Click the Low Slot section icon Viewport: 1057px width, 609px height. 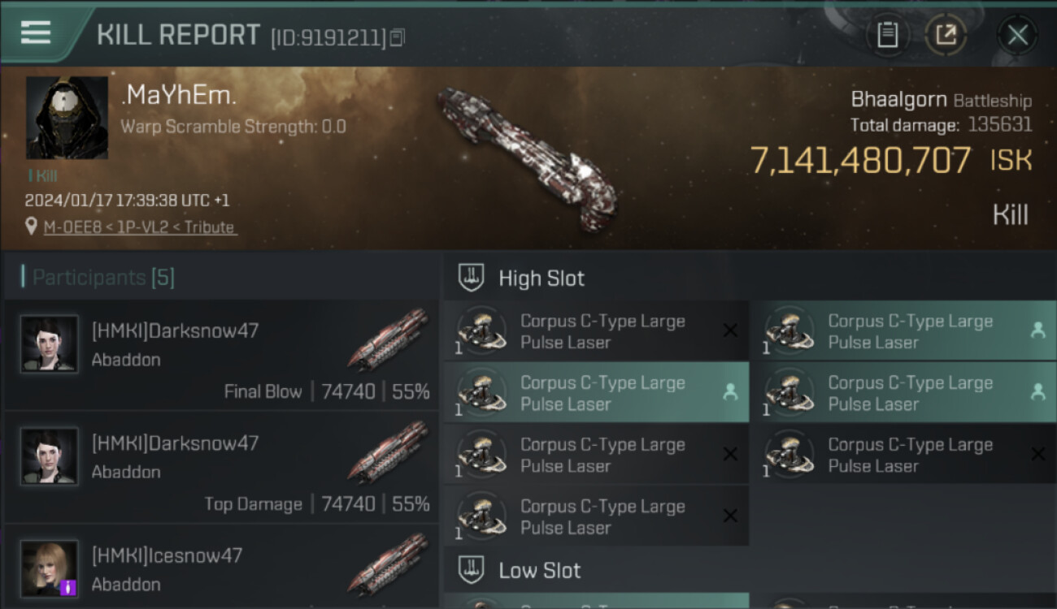point(472,570)
